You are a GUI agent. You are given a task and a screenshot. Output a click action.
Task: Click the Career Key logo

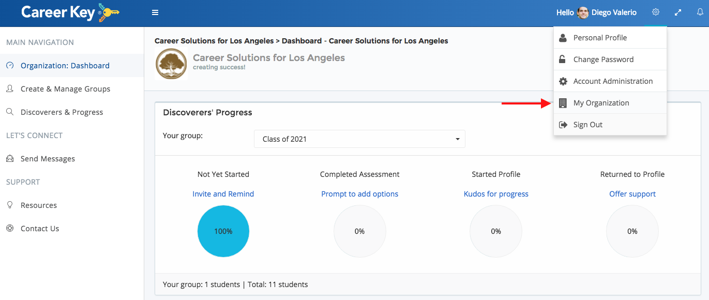(70, 12)
